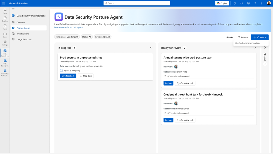Viewport: 273px width, 154px height.
Task: Click Microsoft Purview title
Action: coord(18,3)
